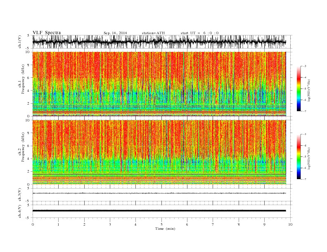
Task: Click the "Time (min)" axis title
Action: coord(165,229)
